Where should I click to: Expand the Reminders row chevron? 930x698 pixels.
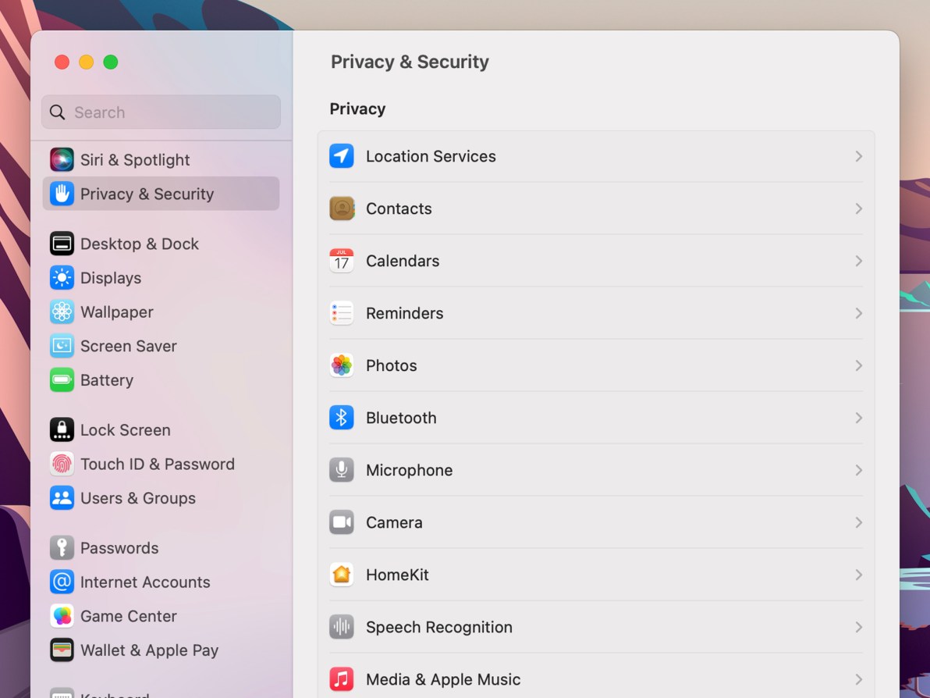pos(858,313)
